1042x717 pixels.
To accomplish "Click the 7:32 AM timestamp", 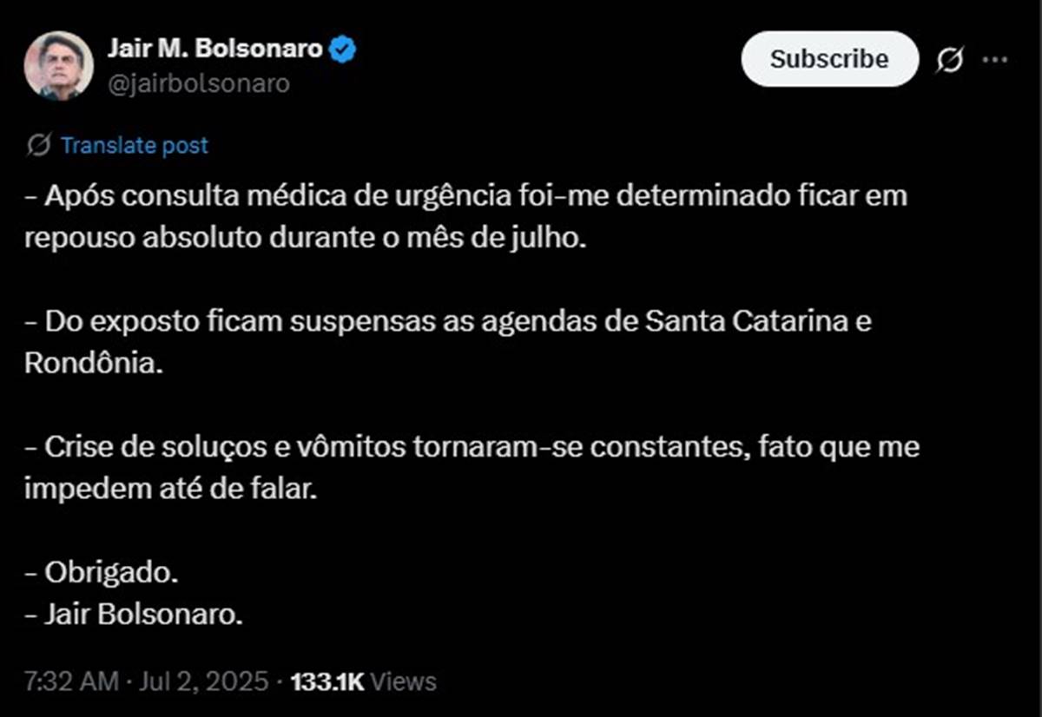I will (70, 681).
